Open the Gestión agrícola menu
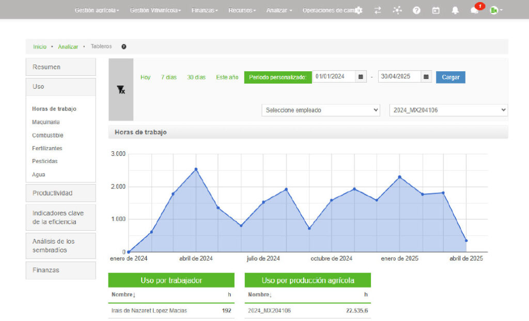 (x=97, y=10)
